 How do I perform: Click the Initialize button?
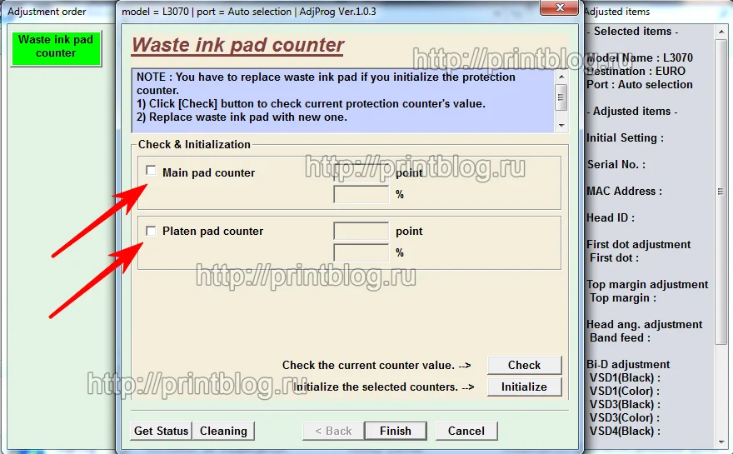(524, 387)
